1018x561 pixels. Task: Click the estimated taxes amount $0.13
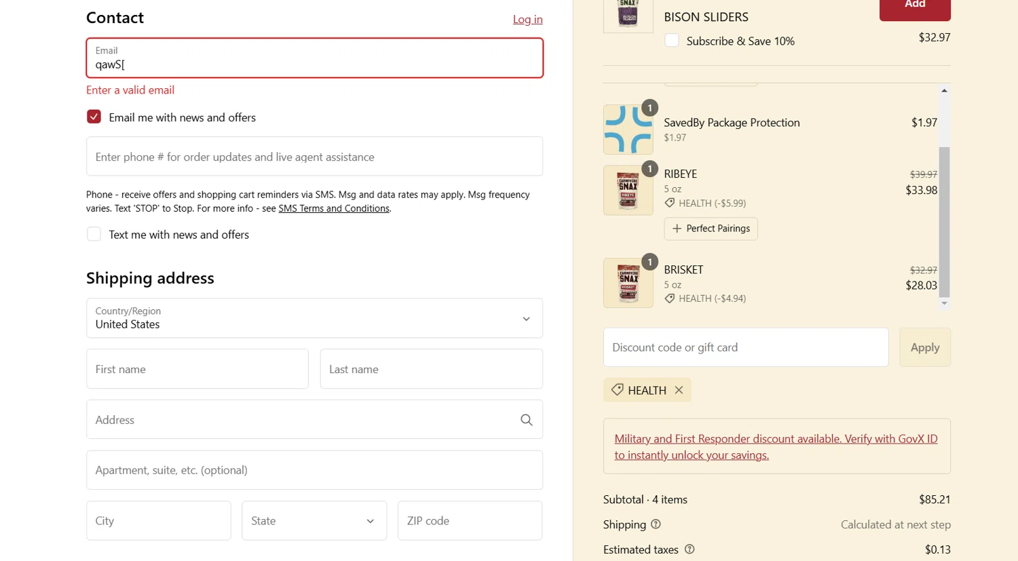pyautogui.click(x=938, y=549)
